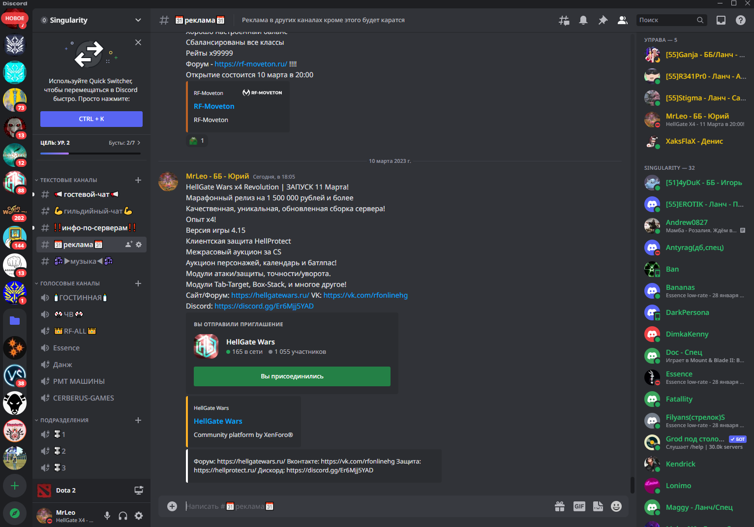Open the Help question mark icon
This screenshot has height=527, width=754.
(x=741, y=20)
